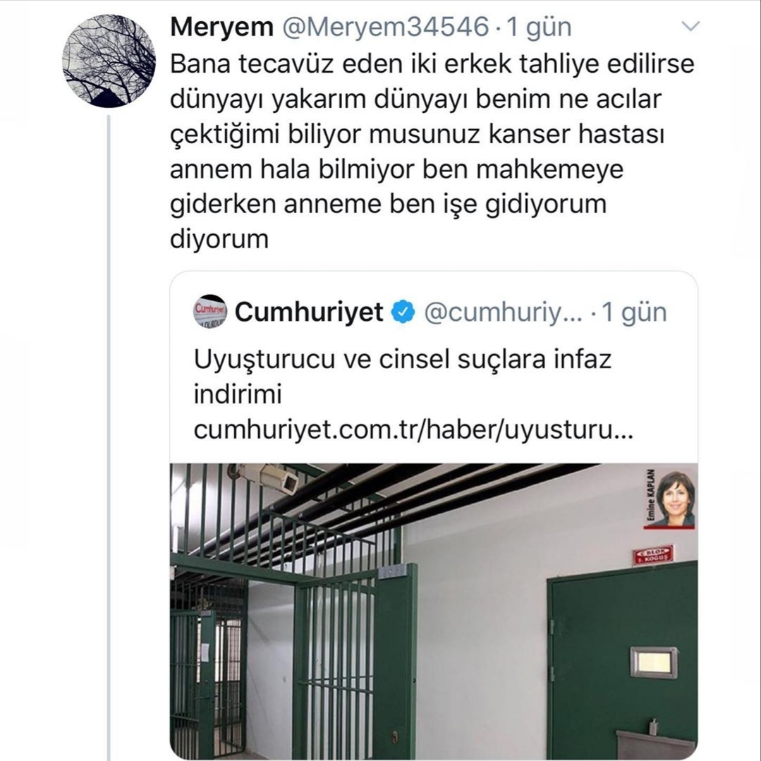Click the green cell door in the photo
This screenshot has width=761, height=761.
[x=623, y=660]
